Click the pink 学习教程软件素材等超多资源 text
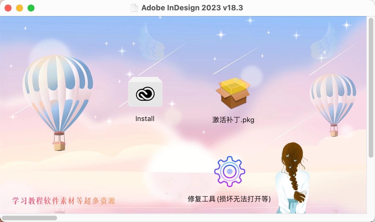The width and height of the screenshot is (375, 222). [x=64, y=200]
